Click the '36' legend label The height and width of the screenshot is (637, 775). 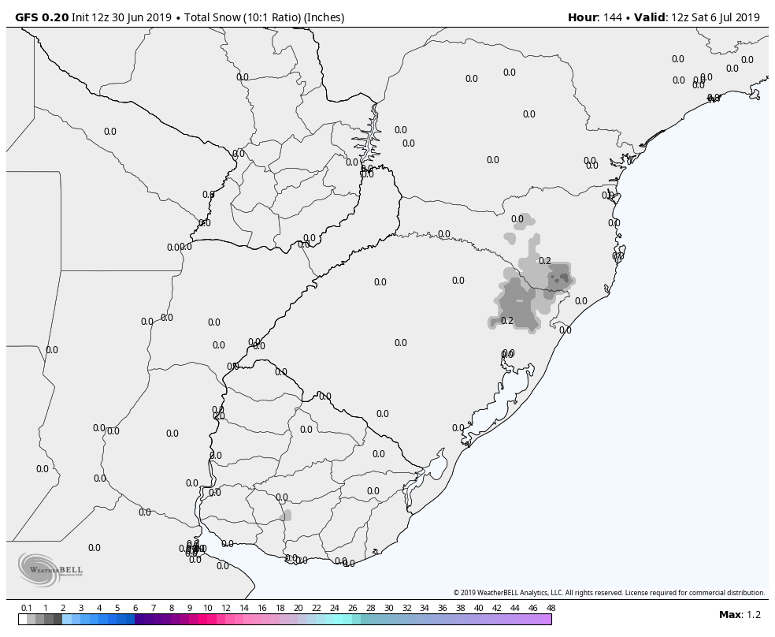pyautogui.click(x=443, y=608)
